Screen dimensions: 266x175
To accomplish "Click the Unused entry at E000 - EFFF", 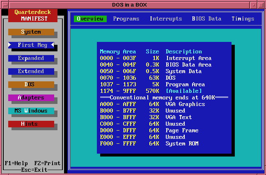I will [175, 137].
